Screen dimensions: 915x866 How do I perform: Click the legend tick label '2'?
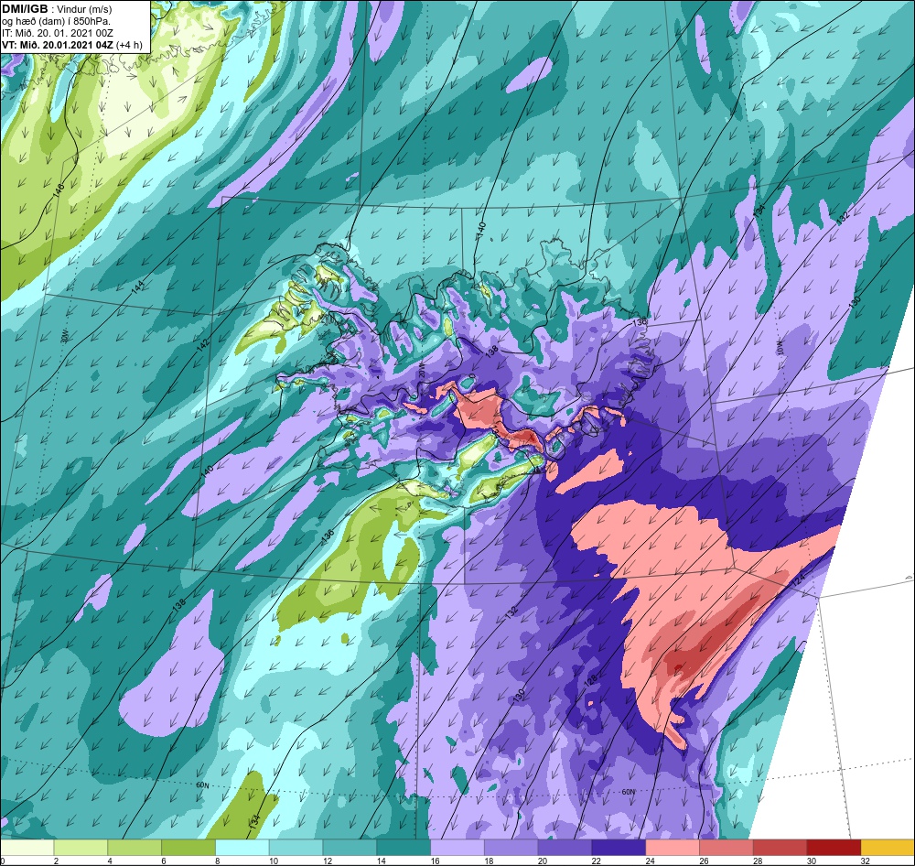(x=56, y=861)
